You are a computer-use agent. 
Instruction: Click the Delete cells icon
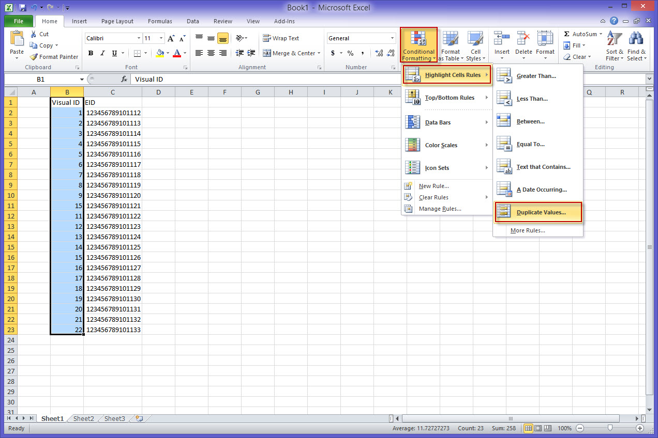coord(524,38)
